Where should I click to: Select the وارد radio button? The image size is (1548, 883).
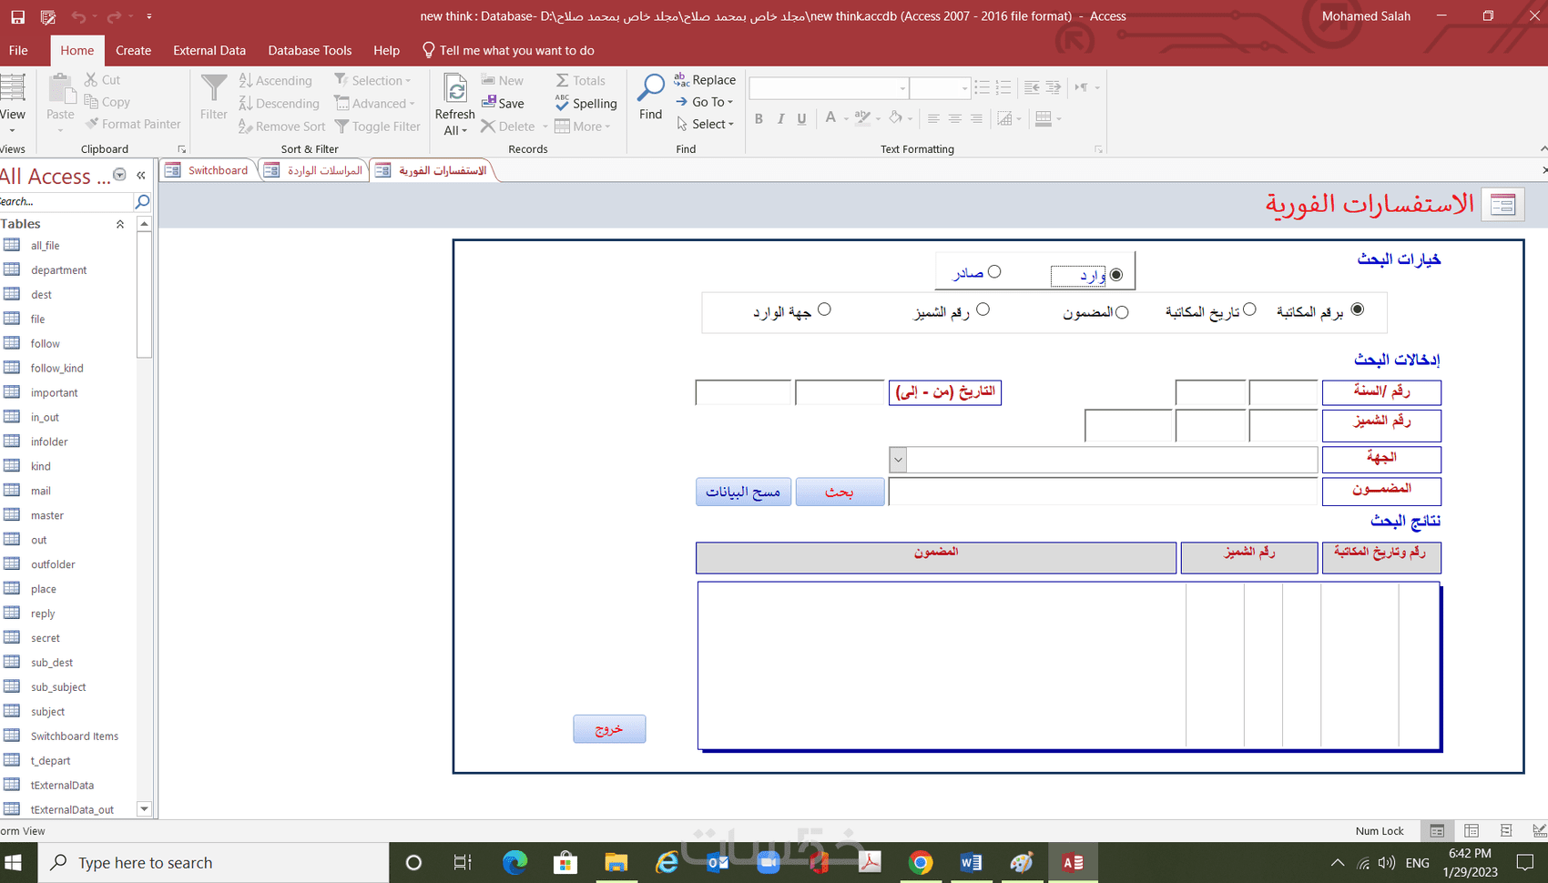pos(1116,275)
